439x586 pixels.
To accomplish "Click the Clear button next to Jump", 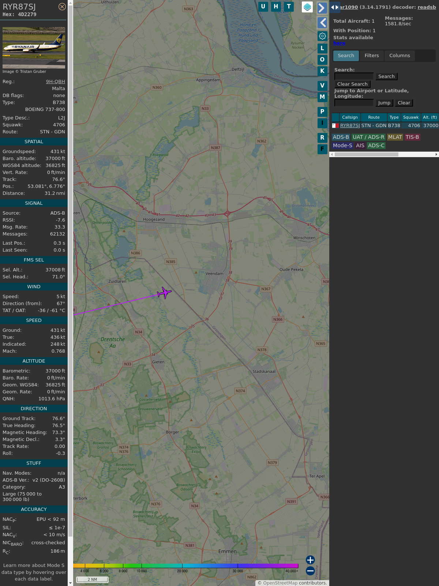I will (x=404, y=103).
